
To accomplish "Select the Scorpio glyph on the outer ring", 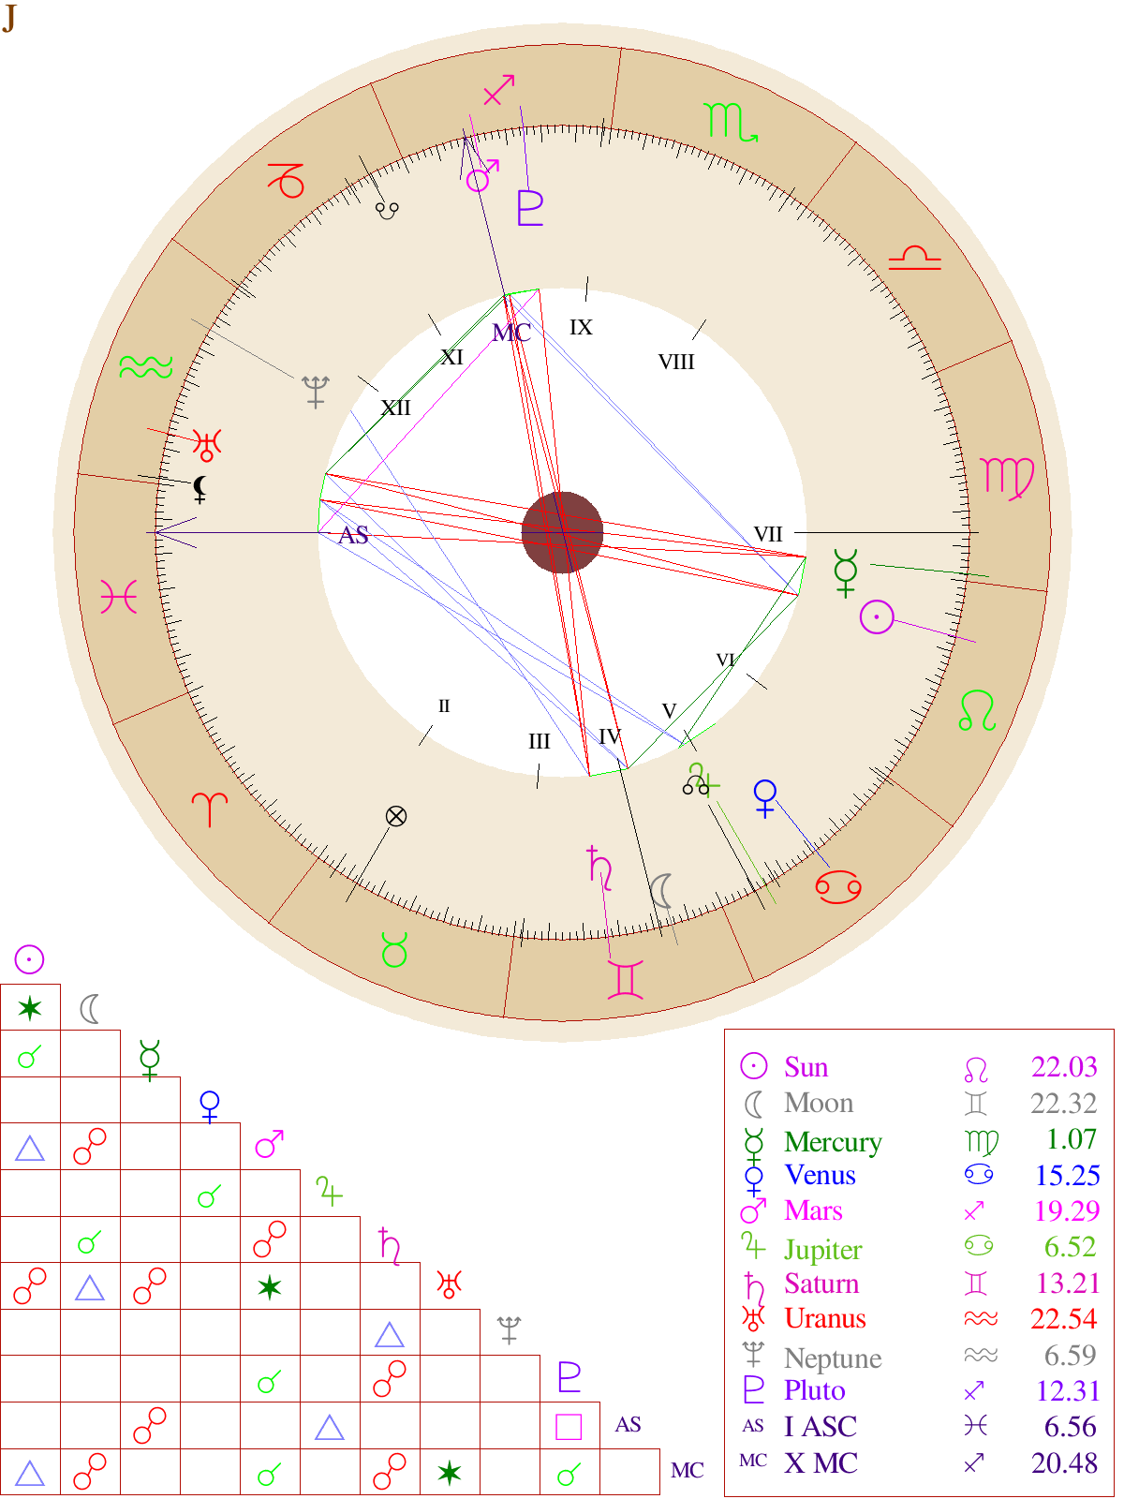I will coord(731,122).
